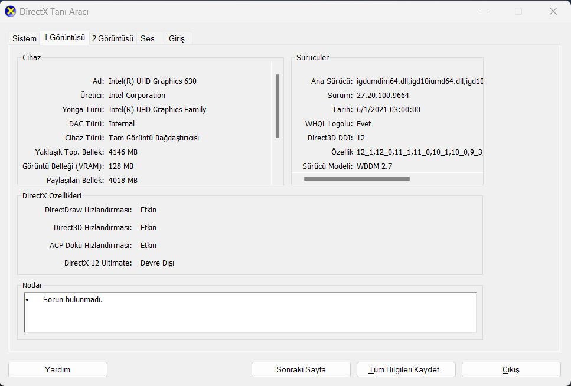
Task: Click the Yonga Türü label
Action: click(x=83, y=110)
